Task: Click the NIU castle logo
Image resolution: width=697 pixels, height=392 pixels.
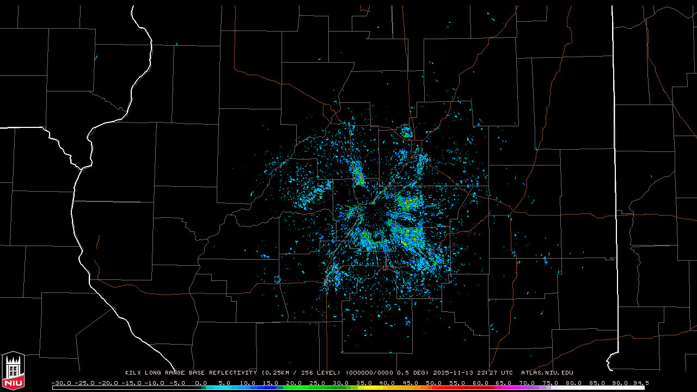Action: 13,371
